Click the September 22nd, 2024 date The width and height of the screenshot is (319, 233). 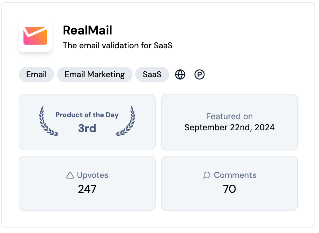tap(230, 128)
